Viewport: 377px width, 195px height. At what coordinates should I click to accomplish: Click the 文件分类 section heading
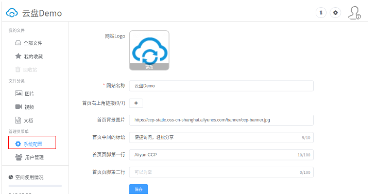(16, 81)
